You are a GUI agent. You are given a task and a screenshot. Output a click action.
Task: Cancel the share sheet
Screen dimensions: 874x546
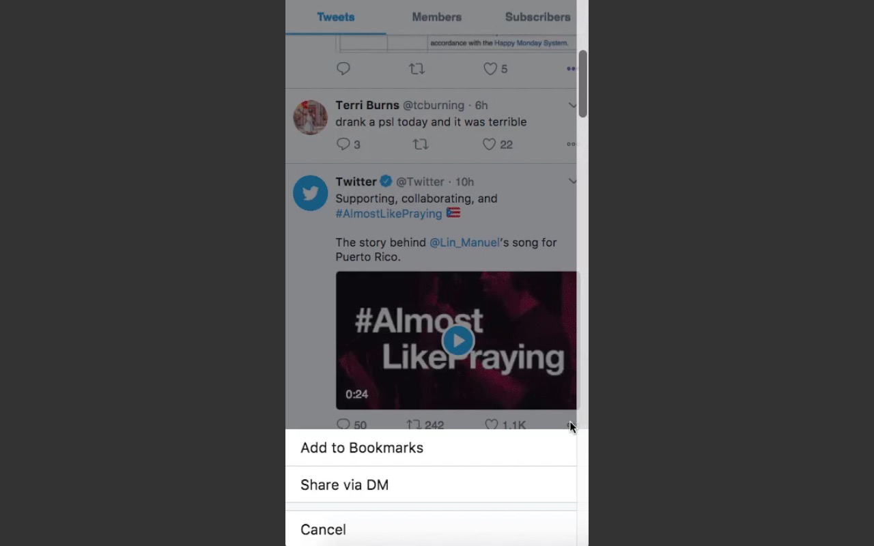(324, 530)
